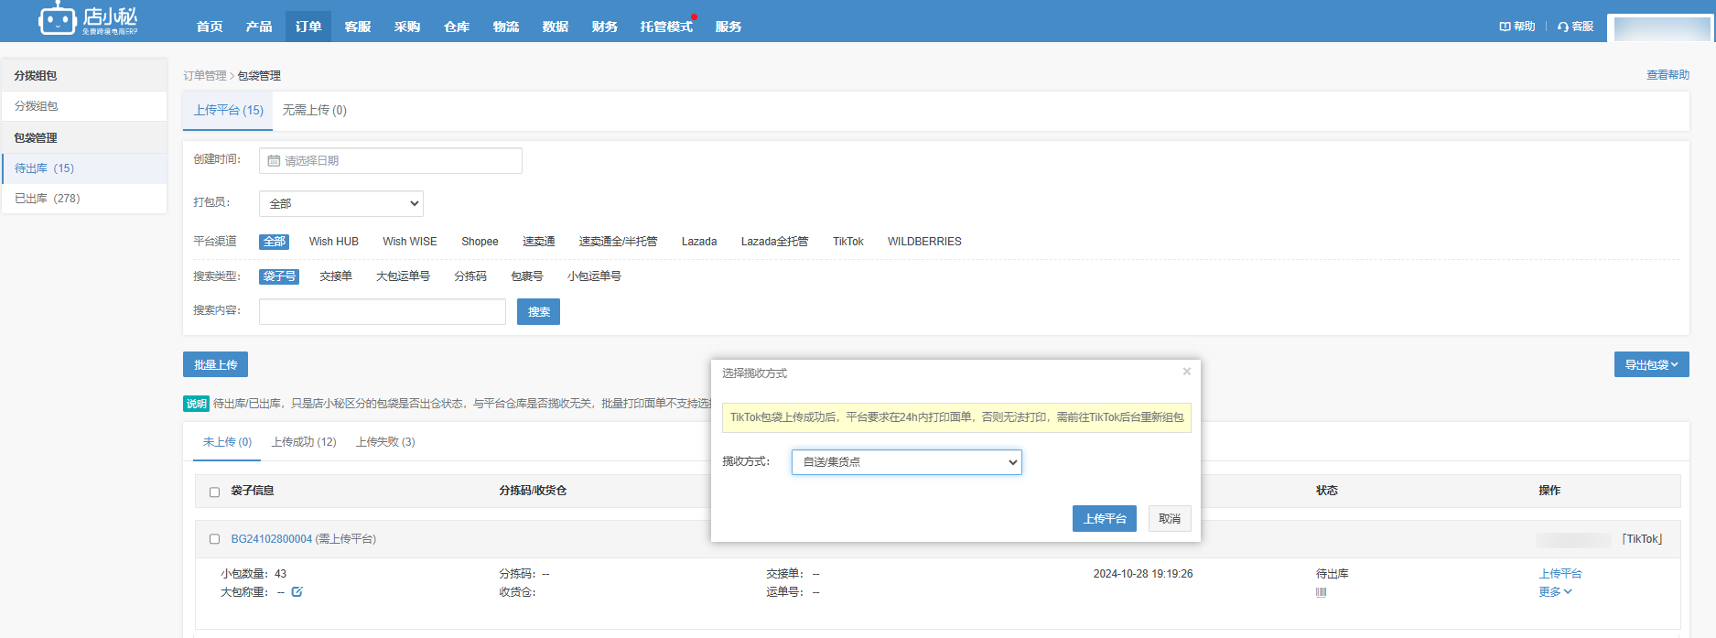Filter by Wish WISE channel

(410, 242)
